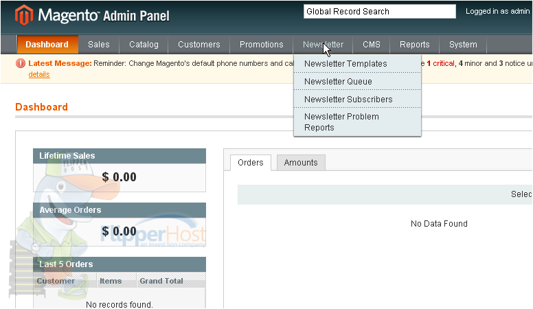
Task: Click the Average Orders $ 0.00 value
Action: click(119, 231)
